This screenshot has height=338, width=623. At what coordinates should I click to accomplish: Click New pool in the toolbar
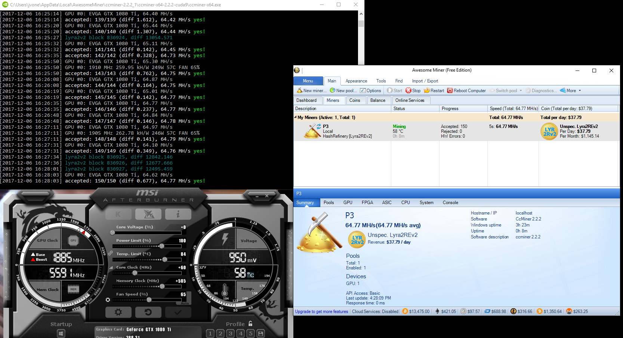click(x=343, y=91)
